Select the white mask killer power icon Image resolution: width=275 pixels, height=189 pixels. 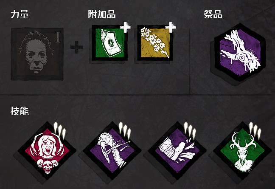[x=37, y=54]
